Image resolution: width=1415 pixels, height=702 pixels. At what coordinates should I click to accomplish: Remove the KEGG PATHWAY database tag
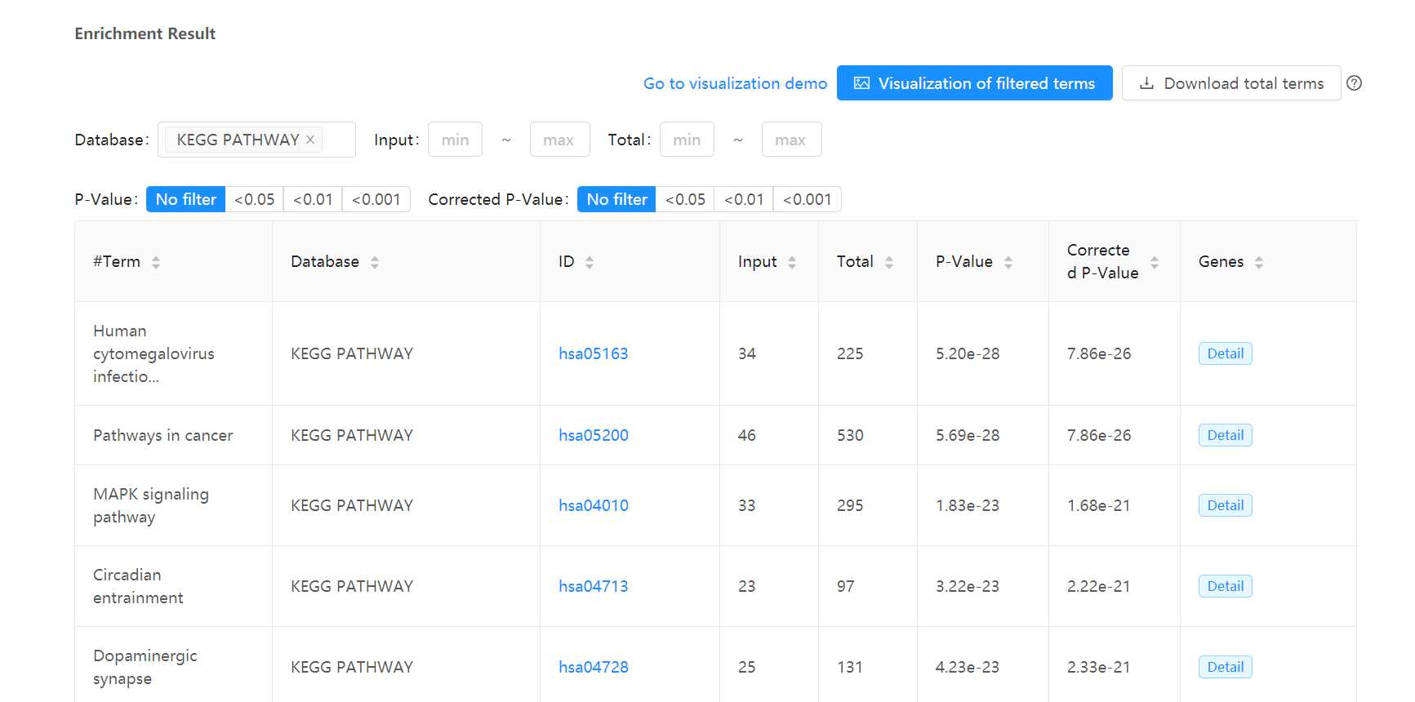click(310, 140)
